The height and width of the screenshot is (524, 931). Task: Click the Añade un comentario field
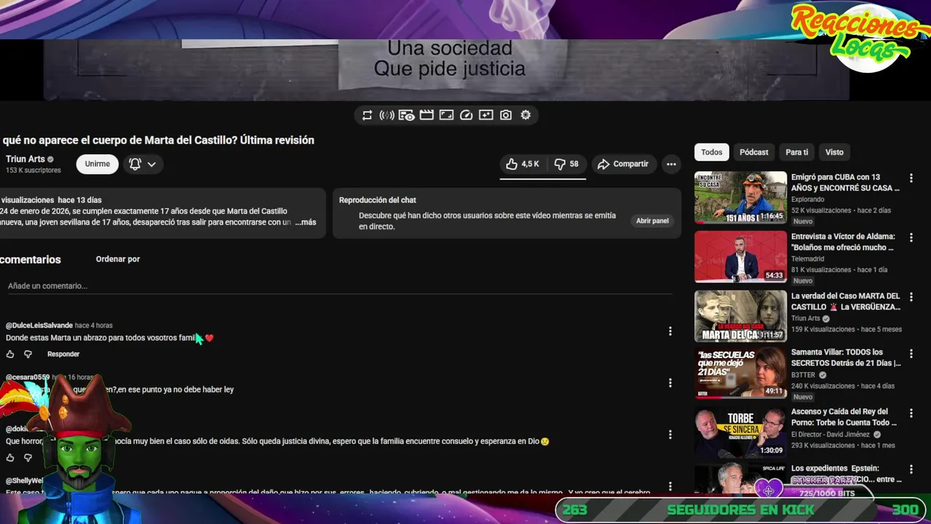[340, 286]
